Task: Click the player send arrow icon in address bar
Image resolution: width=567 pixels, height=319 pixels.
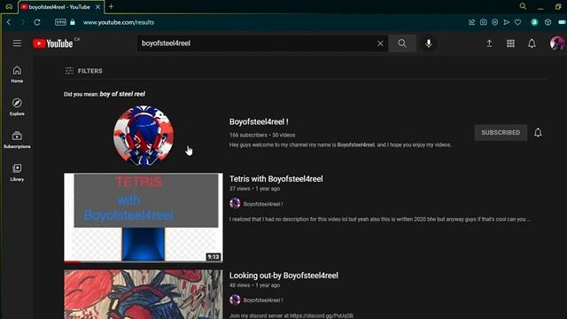Action: (506, 22)
